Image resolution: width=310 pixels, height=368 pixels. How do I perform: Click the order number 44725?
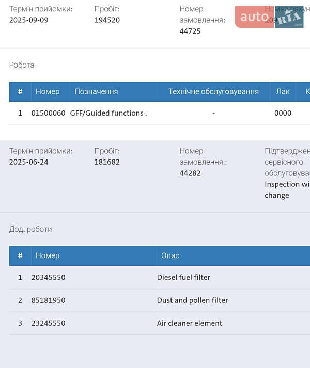pyautogui.click(x=190, y=31)
